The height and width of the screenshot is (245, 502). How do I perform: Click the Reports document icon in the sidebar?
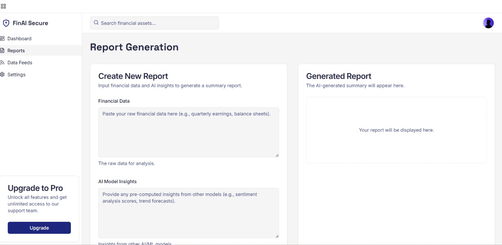coord(2,51)
